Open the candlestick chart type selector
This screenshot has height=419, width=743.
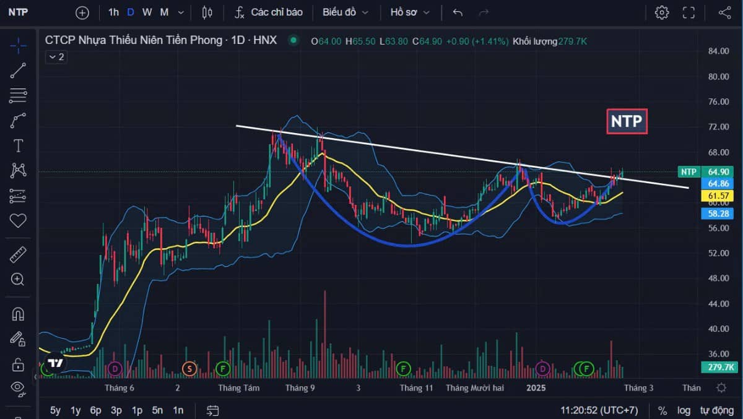coord(207,12)
